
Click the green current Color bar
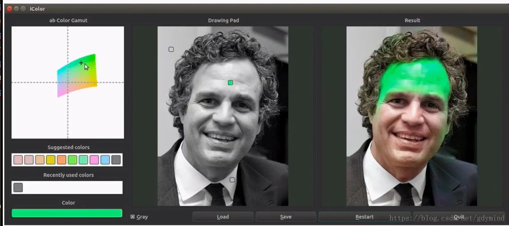67,213
